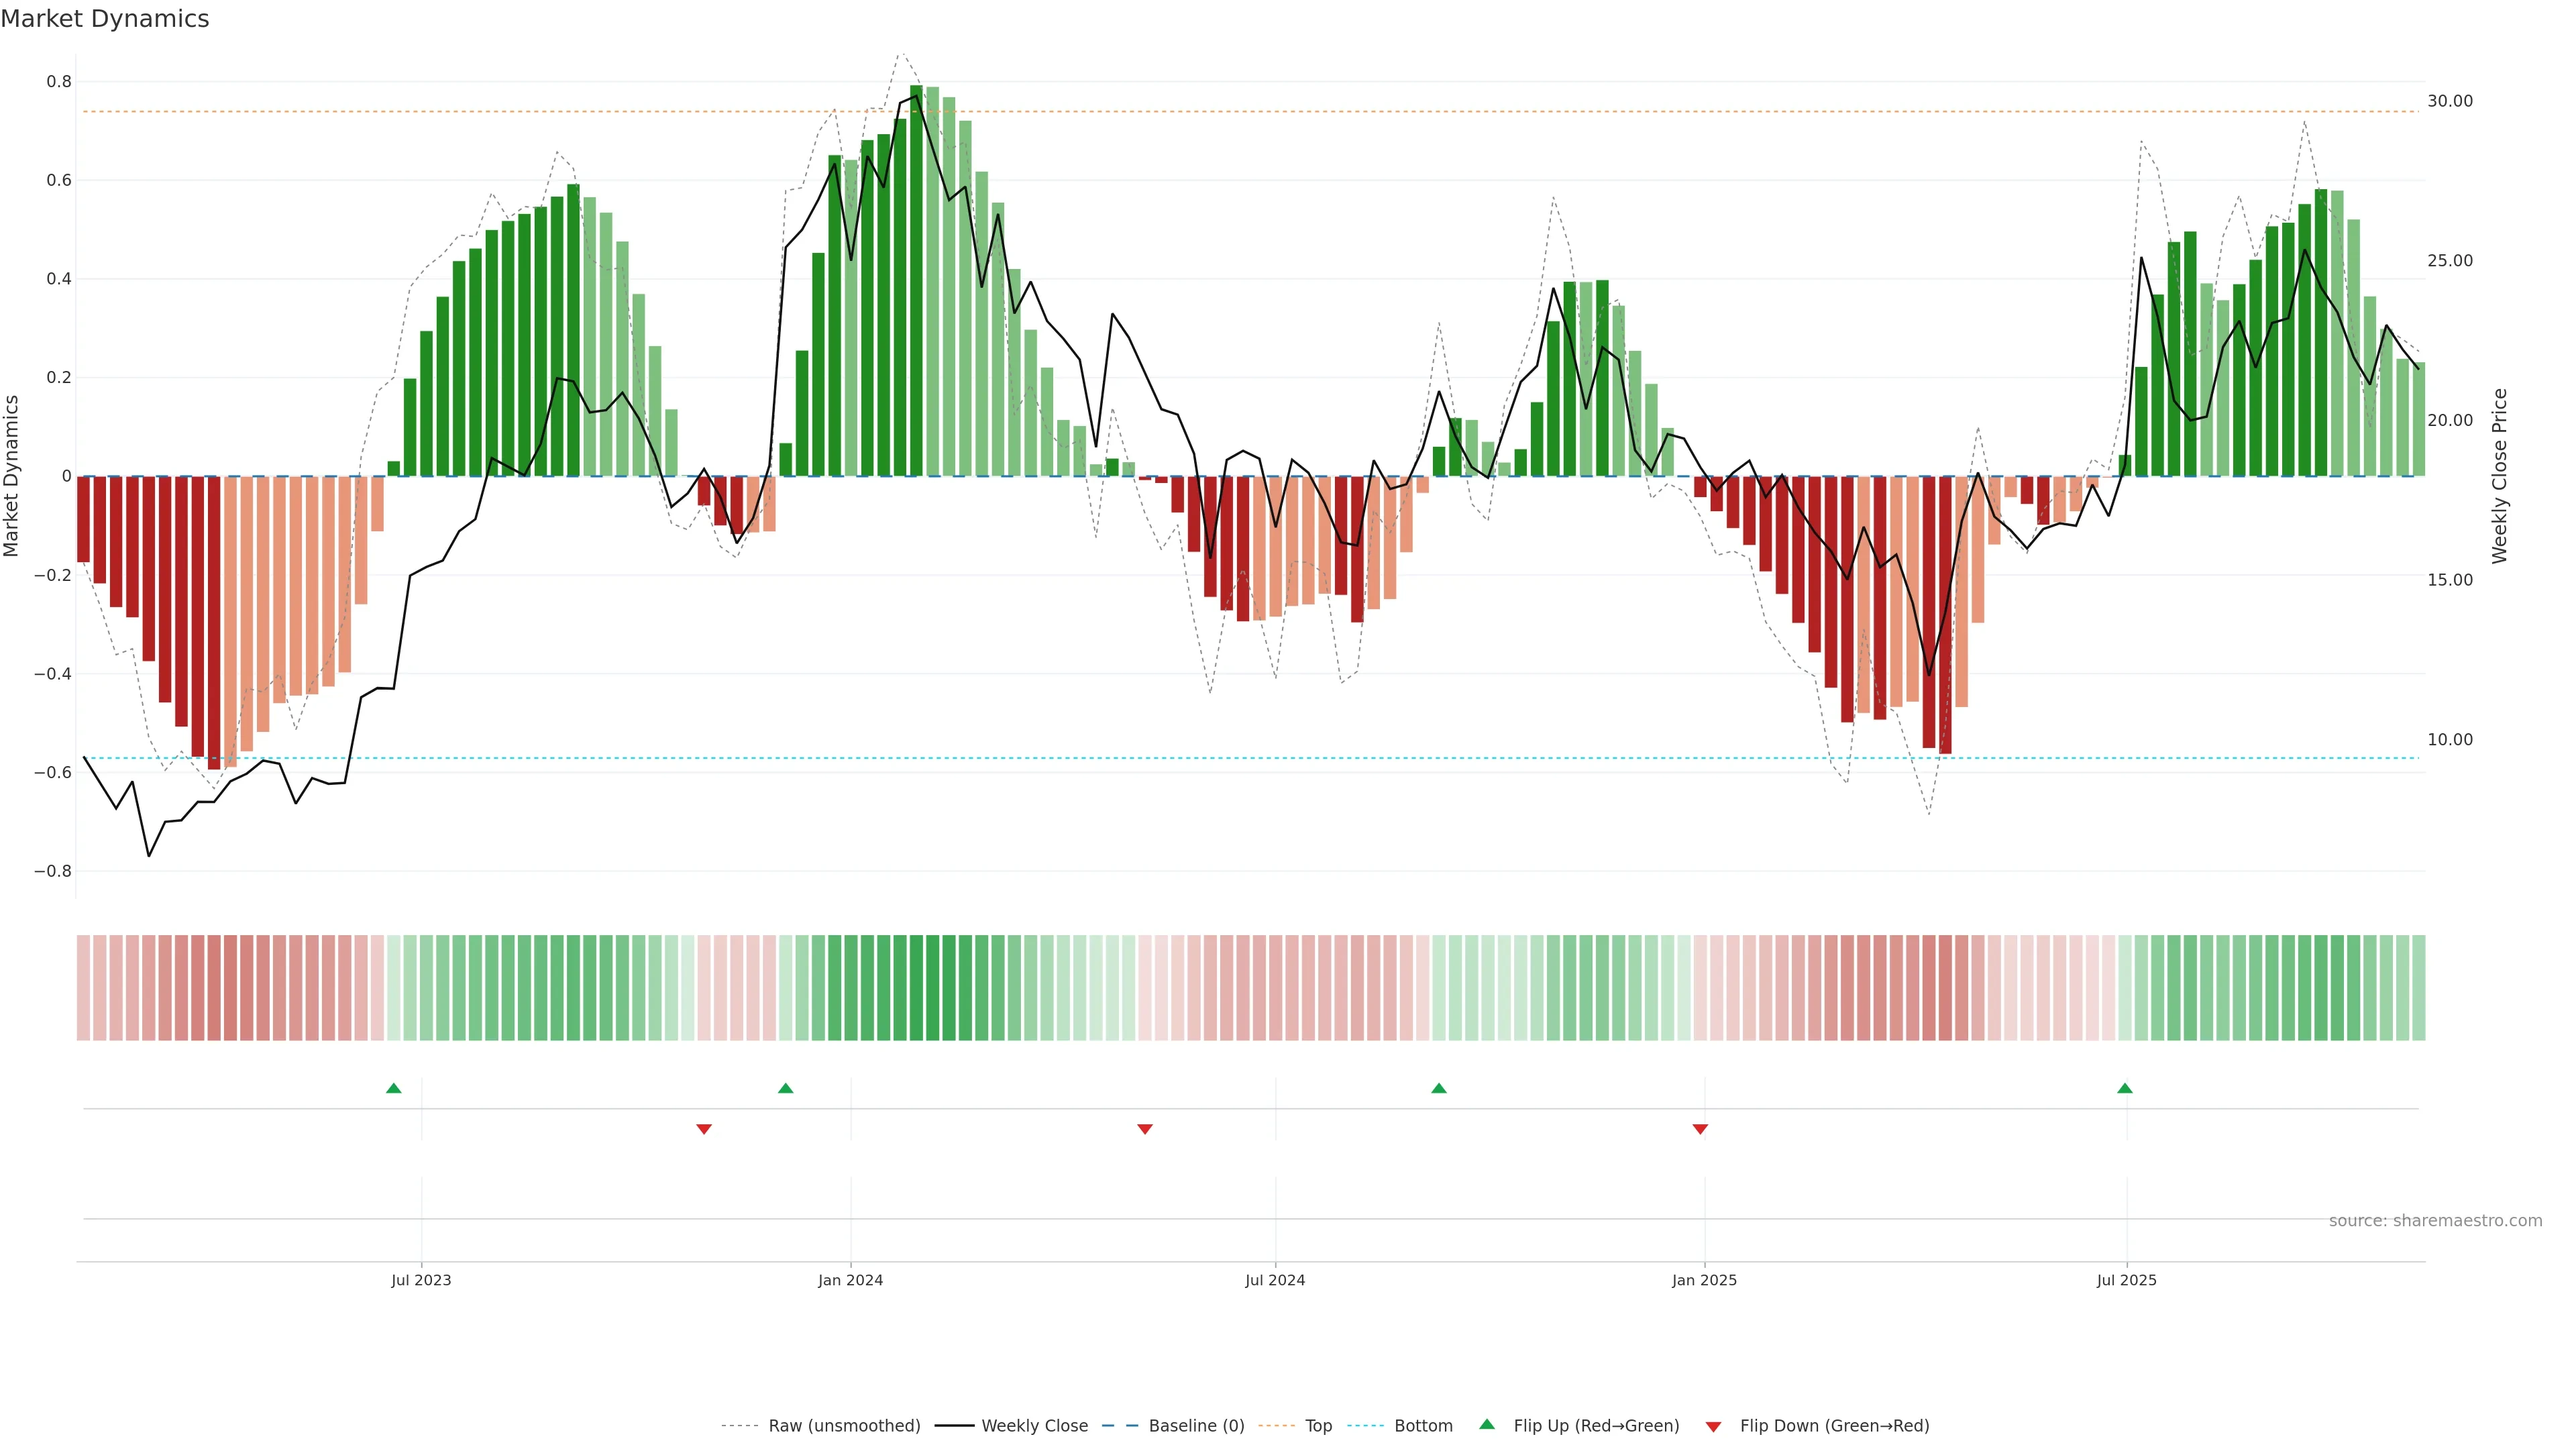Toggle the Baseline (0) legend entry

(x=1196, y=1426)
